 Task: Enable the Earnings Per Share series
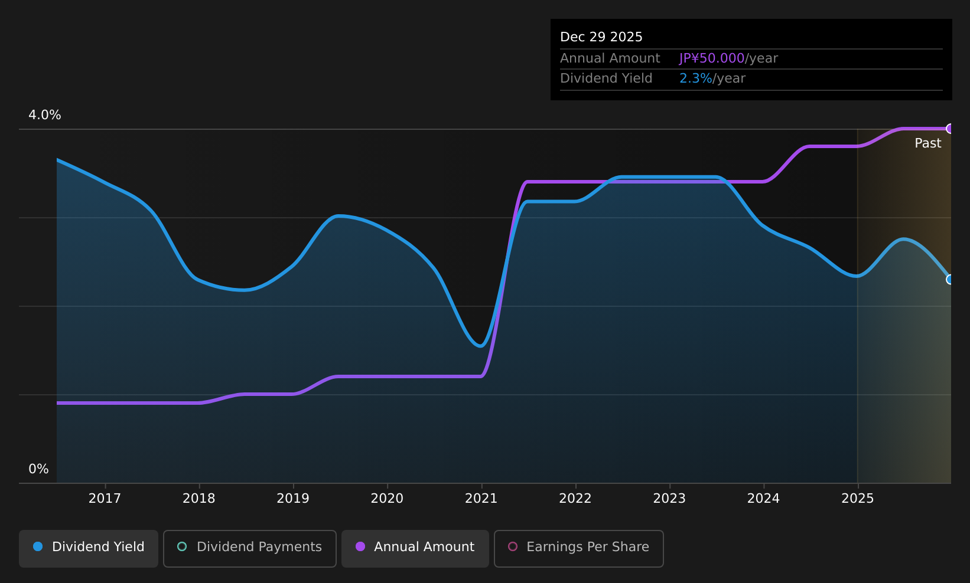point(579,548)
